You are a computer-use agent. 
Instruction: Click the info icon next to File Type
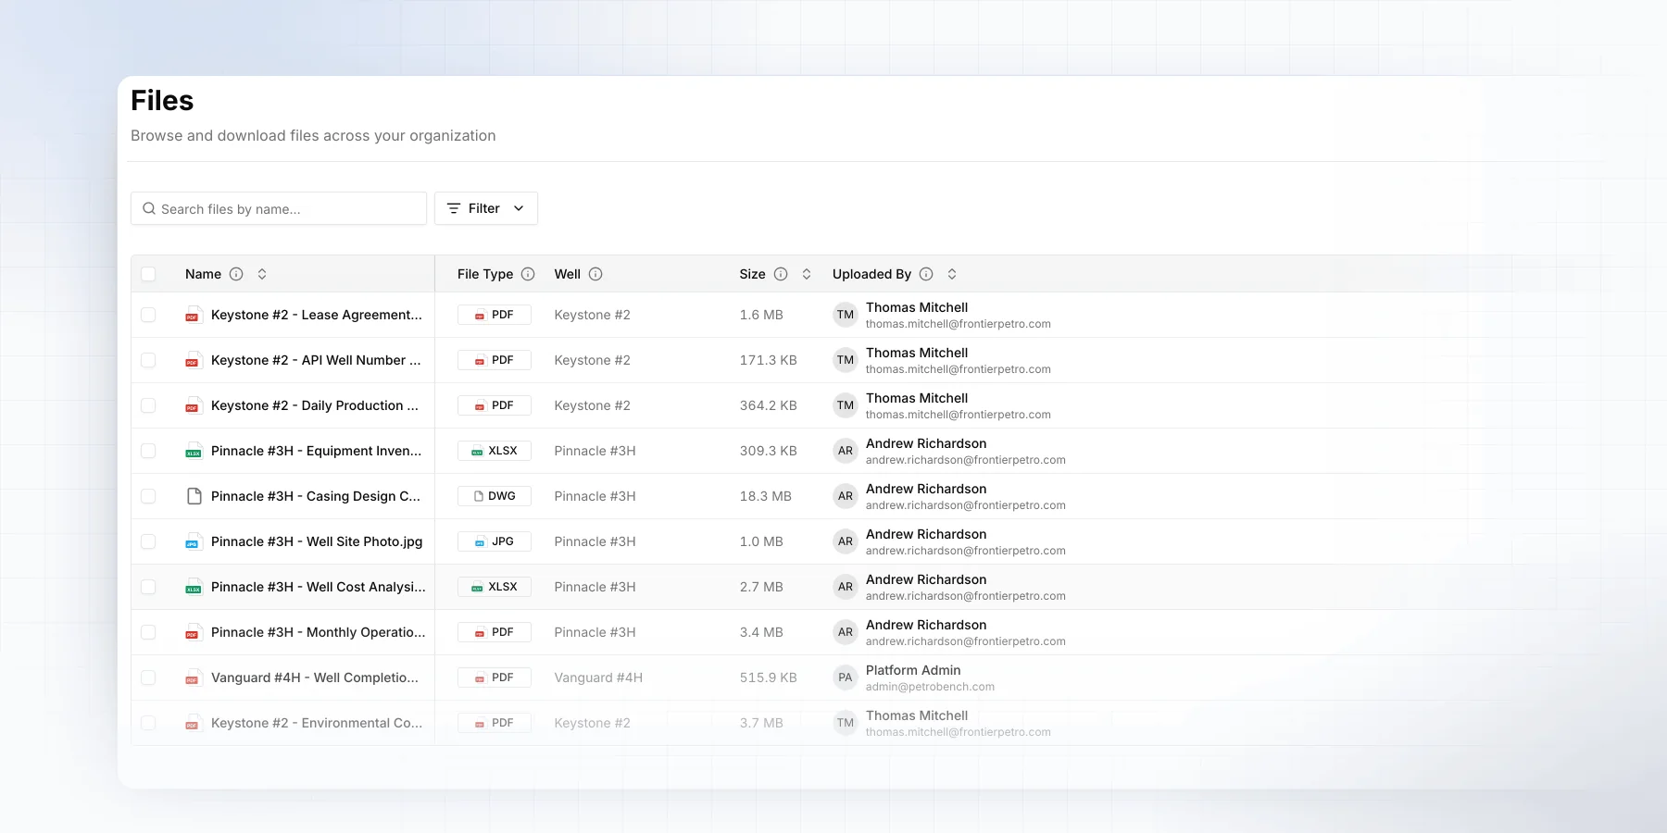coord(528,274)
